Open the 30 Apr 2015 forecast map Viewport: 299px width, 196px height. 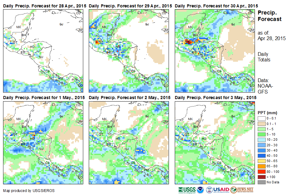point(215,51)
